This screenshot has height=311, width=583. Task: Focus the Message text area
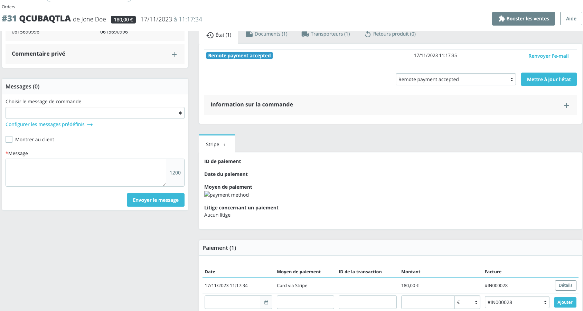86,173
